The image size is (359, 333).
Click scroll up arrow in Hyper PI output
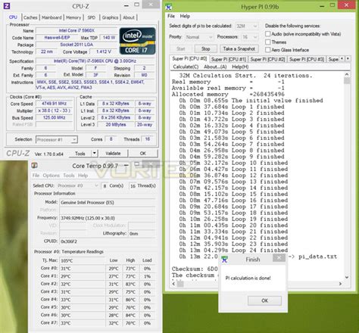click(x=347, y=74)
